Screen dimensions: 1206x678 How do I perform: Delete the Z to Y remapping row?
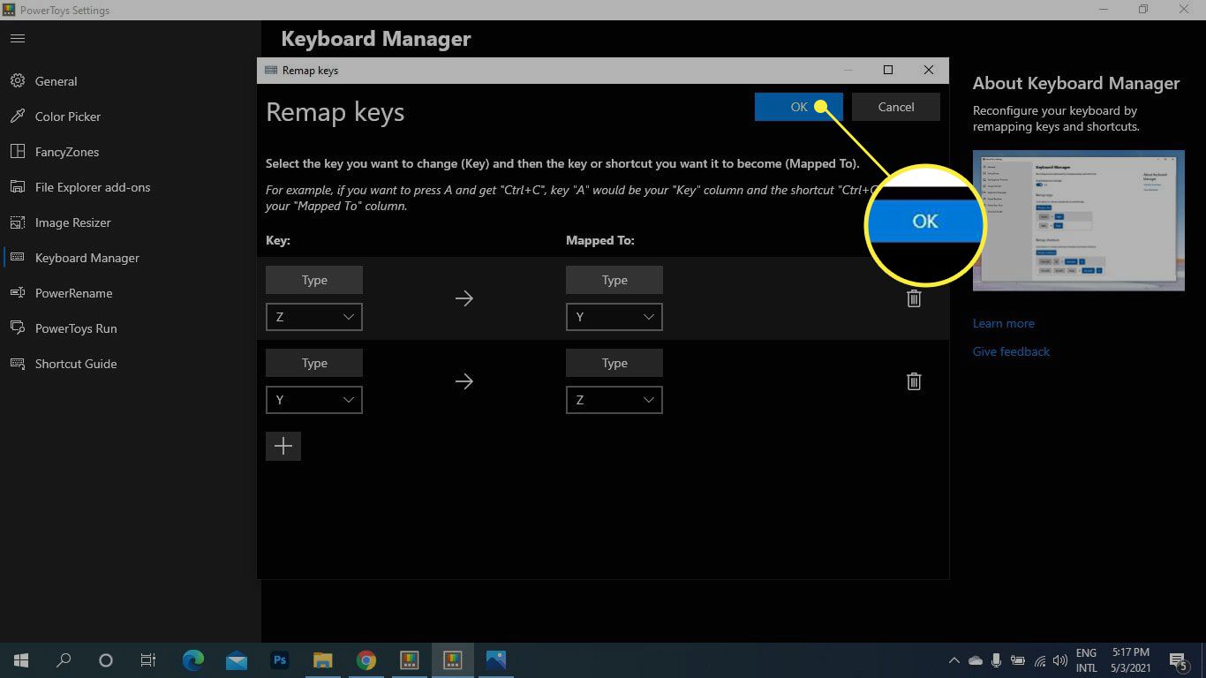tap(914, 298)
